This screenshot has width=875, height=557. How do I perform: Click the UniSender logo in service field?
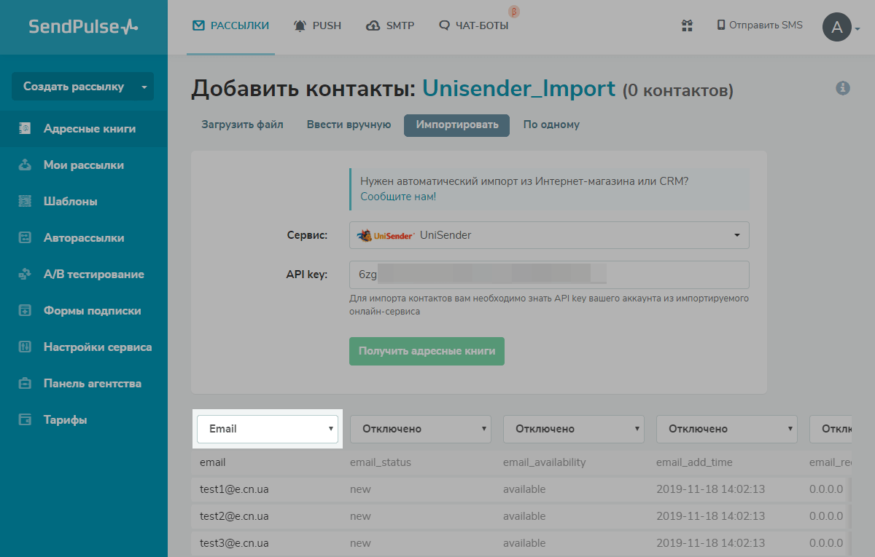(x=386, y=235)
